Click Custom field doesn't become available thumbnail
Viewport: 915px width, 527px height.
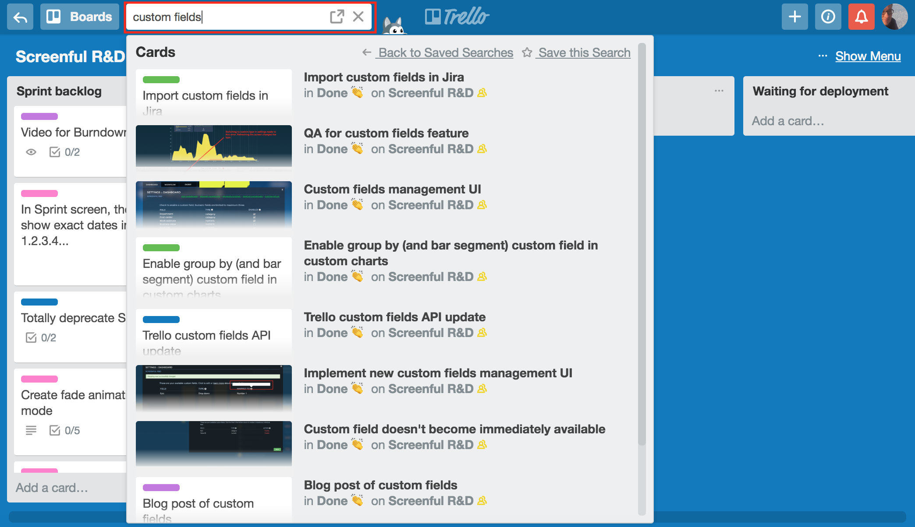click(214, 443)
